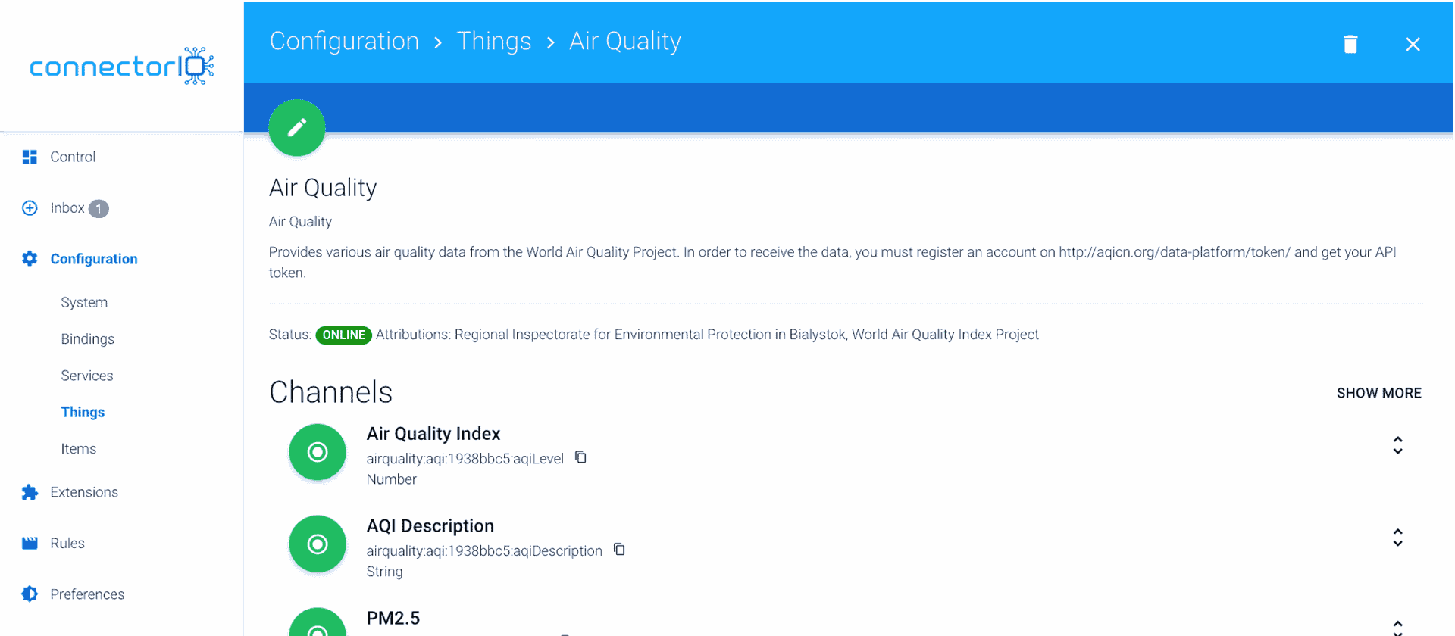The height and width of the screenshot is (636, 1455).
Task: Open Bindings under Configuration
Action: click(88, 339)
